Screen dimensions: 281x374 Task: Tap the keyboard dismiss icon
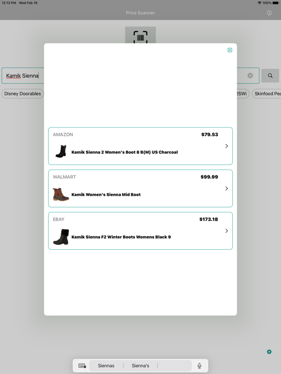click(x=82, y=366)
